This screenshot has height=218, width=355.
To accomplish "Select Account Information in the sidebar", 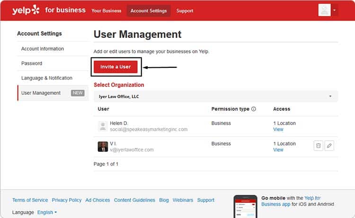I will click(43, 49).
